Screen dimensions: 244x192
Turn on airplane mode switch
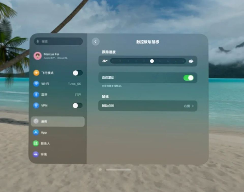78,73
